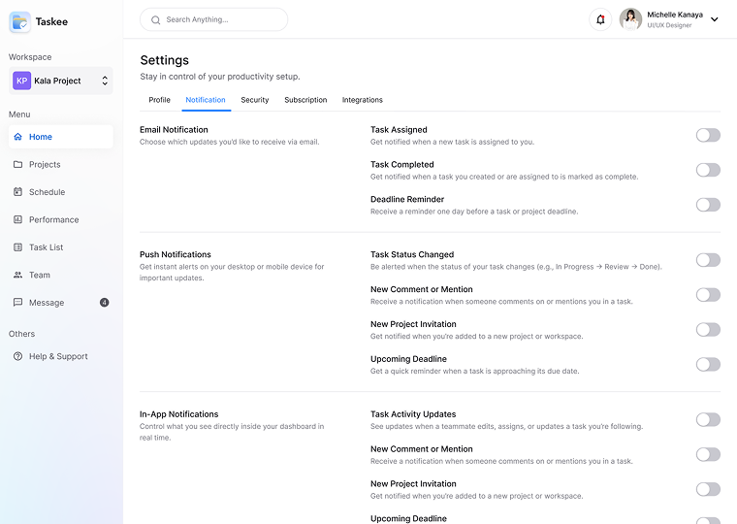
Task: Enable Task Activity Updates toggle
Action: pos(708,419)
